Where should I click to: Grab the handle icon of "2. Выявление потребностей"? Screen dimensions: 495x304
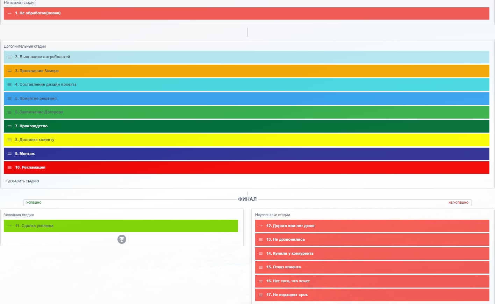(10, 57)
